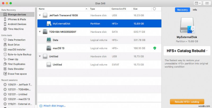
Task: Click the Data Protection shield icon in sidebar
Action: 5,40
